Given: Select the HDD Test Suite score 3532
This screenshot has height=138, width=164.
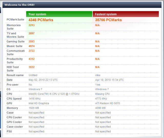Looking at the screenshot, I should coord(32,67).
